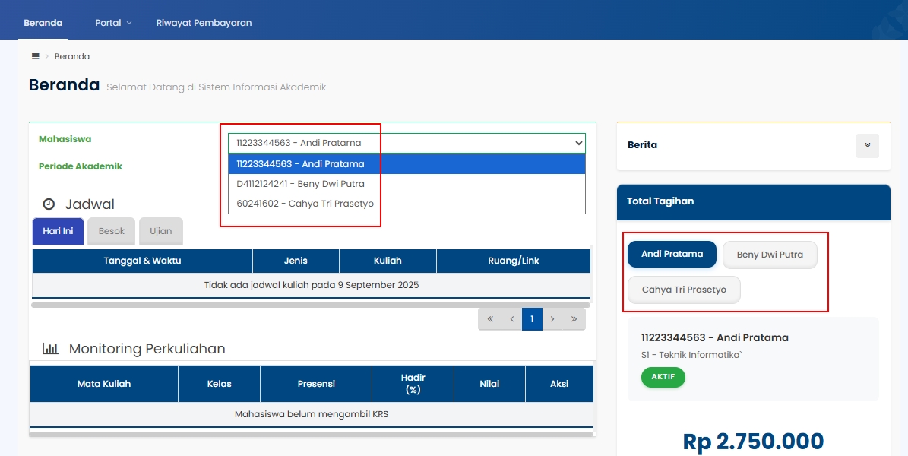Click the hamburger menu icon in breadcrumb
908x456 pixels.
35,56
